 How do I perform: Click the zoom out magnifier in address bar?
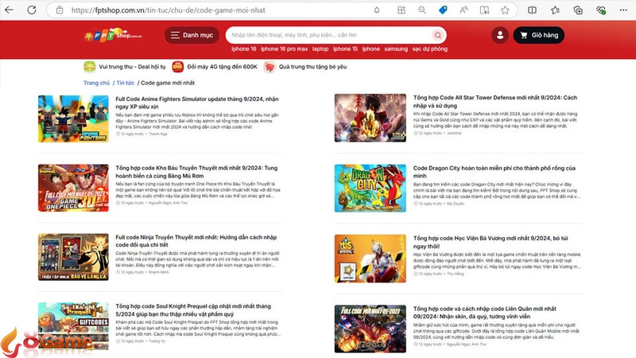[424, 10]
